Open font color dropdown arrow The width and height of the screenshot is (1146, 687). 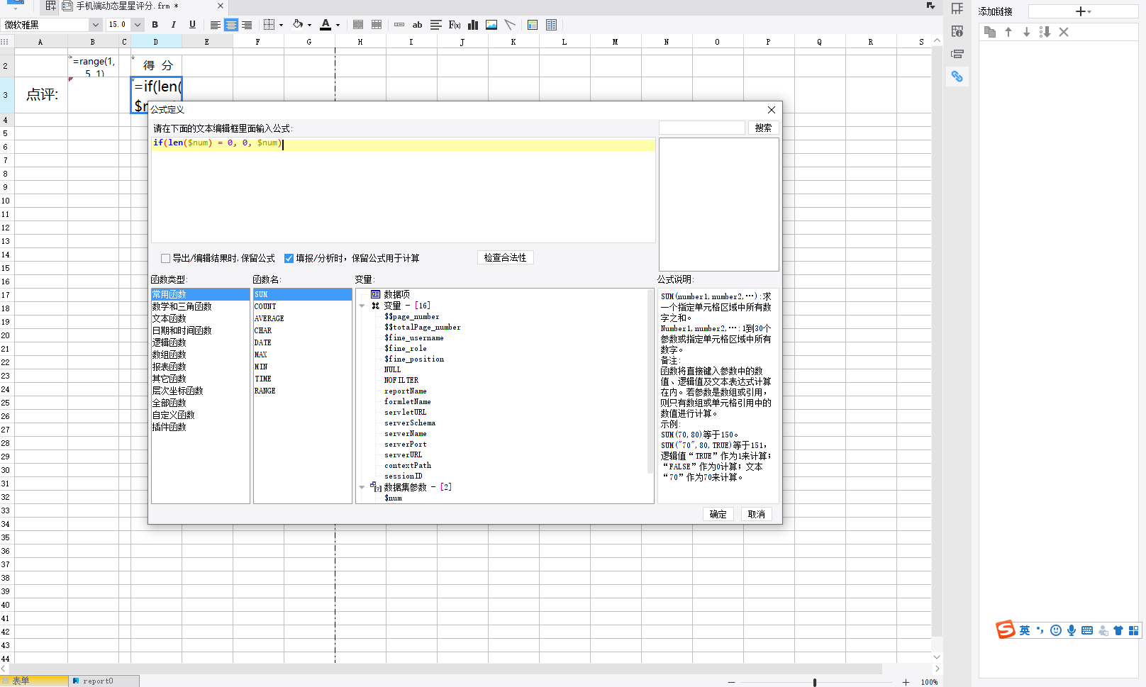[x=338, y=25]
